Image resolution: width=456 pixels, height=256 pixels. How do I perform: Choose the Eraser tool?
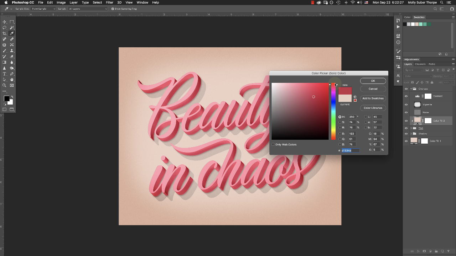tap(12, 57)
